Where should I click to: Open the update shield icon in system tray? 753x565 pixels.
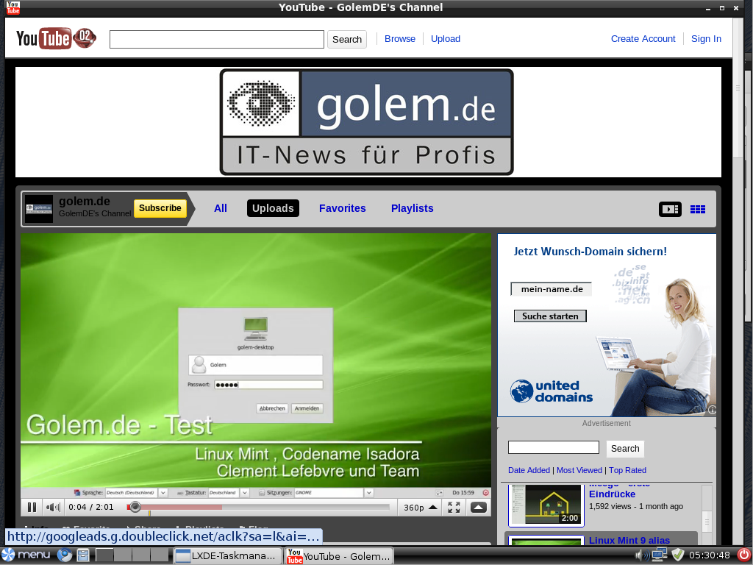click(x=678, y=555)
